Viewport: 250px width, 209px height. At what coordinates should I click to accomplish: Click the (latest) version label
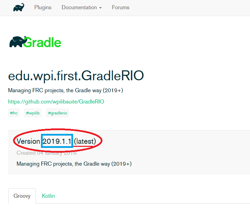(x=87, y=141)
